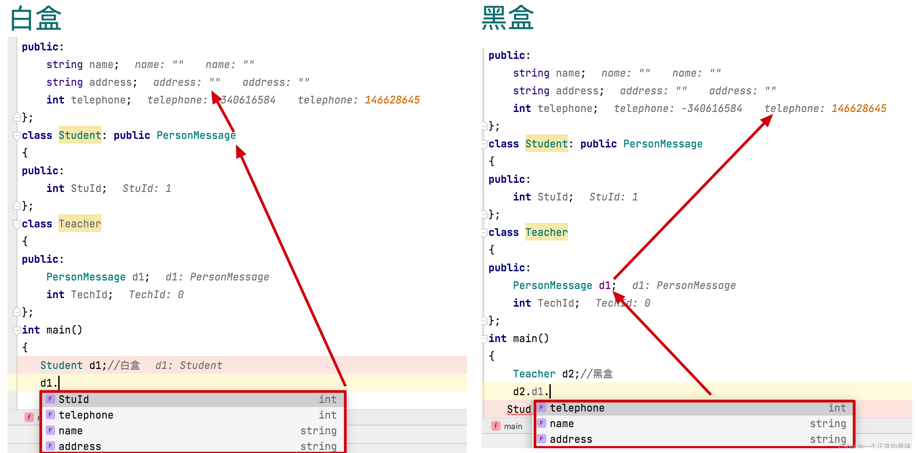The height and width of the screenshot is (453, 916).
Task: Click d1 member name in 黑盒 Teacher class
Action: (605, 285)
